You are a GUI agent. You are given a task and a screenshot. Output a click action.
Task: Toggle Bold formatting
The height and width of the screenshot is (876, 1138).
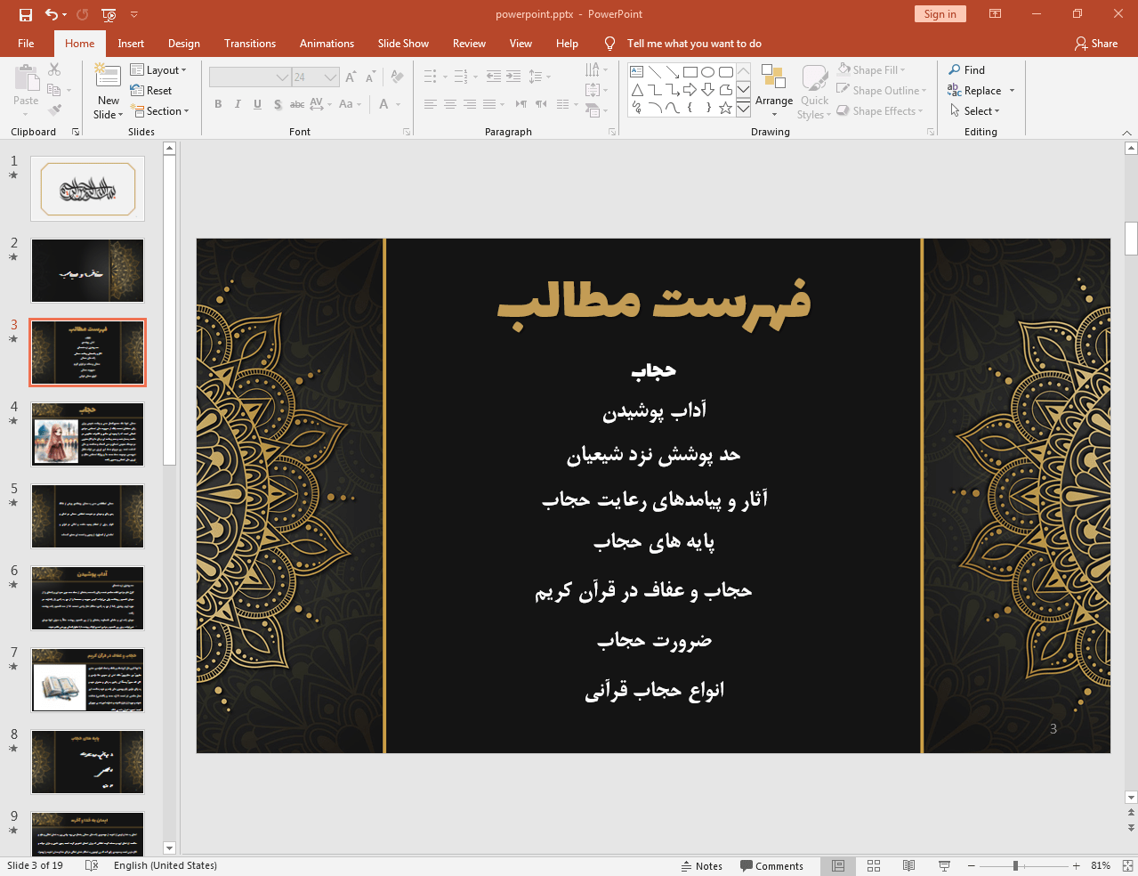point(217,104)
